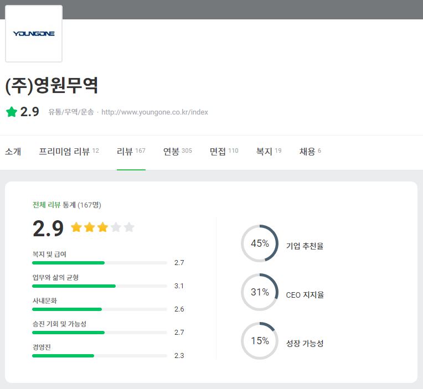The image size is (423, 389).
Task: Open the 프리미엄 리뷰 tab
Action: click(x=69, y=151)
